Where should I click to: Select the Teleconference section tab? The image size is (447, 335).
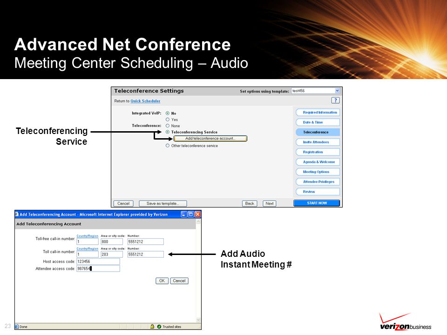point(318,132)
